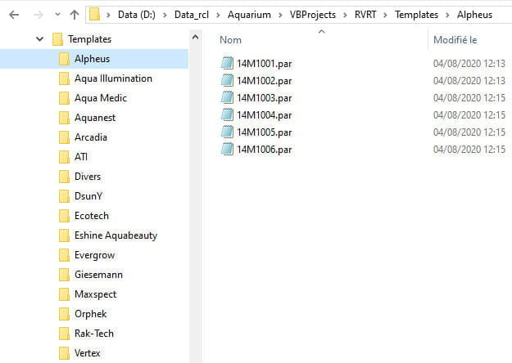The width and height of the screenshot is (512, 363).
Task: Click Alpheus in the breadcrumb path
Action: tap(474, 15)
